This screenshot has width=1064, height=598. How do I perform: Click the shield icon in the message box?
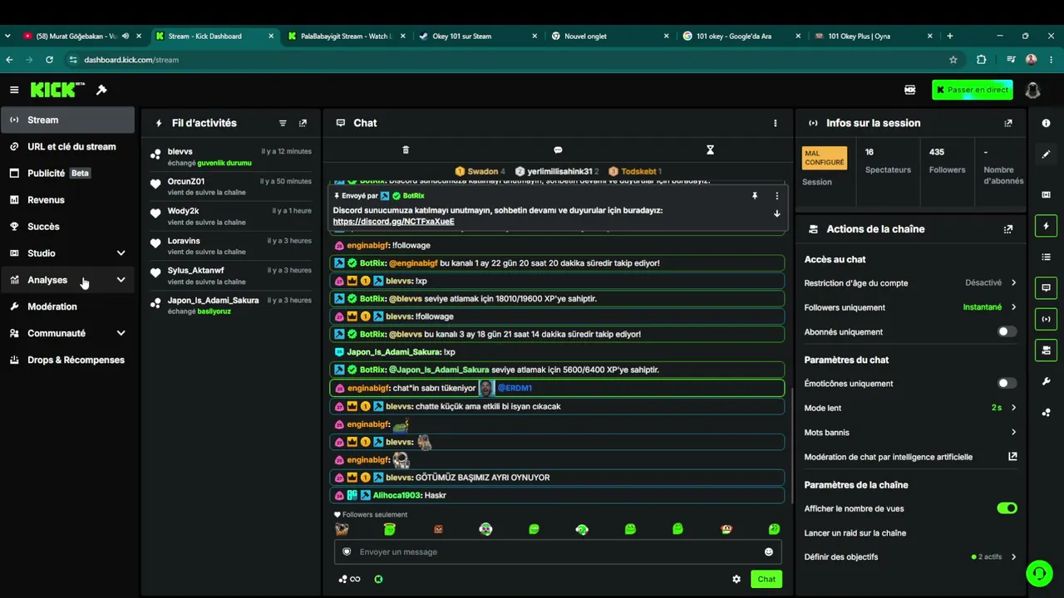pos(347,551)
